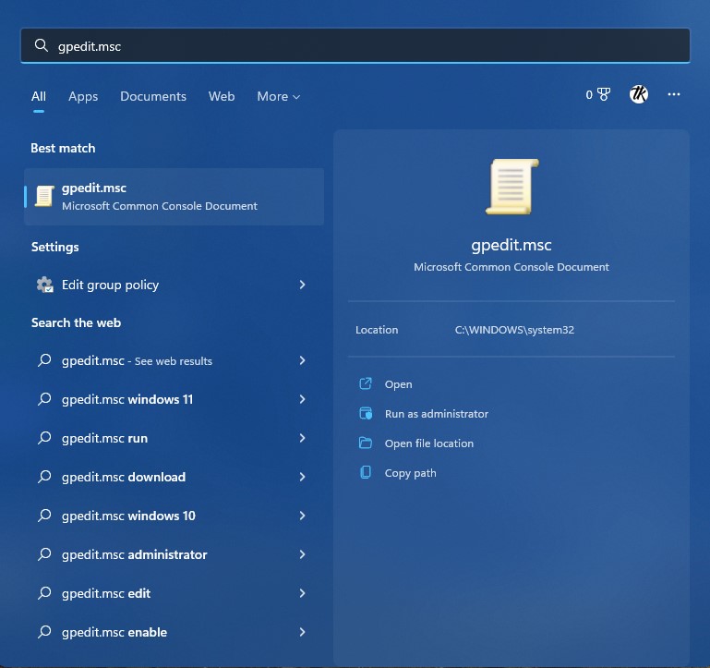
Task: Click the gpedit.msc search input field
Action: click(x=355, y=46)
